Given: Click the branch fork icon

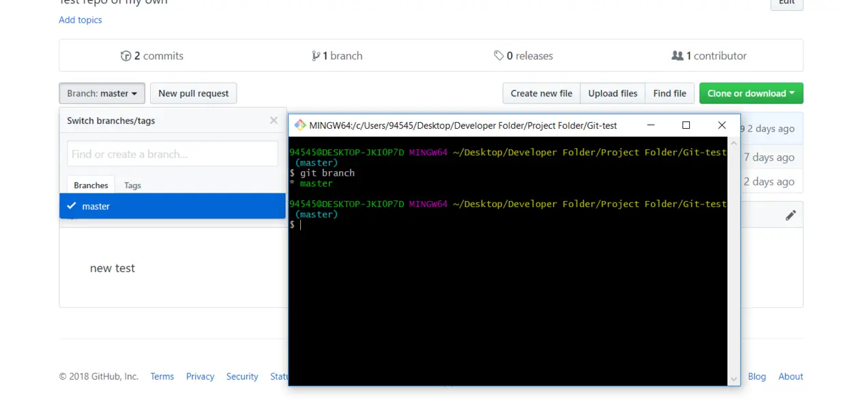Looking at the screenshot, I should coord(316,56).
